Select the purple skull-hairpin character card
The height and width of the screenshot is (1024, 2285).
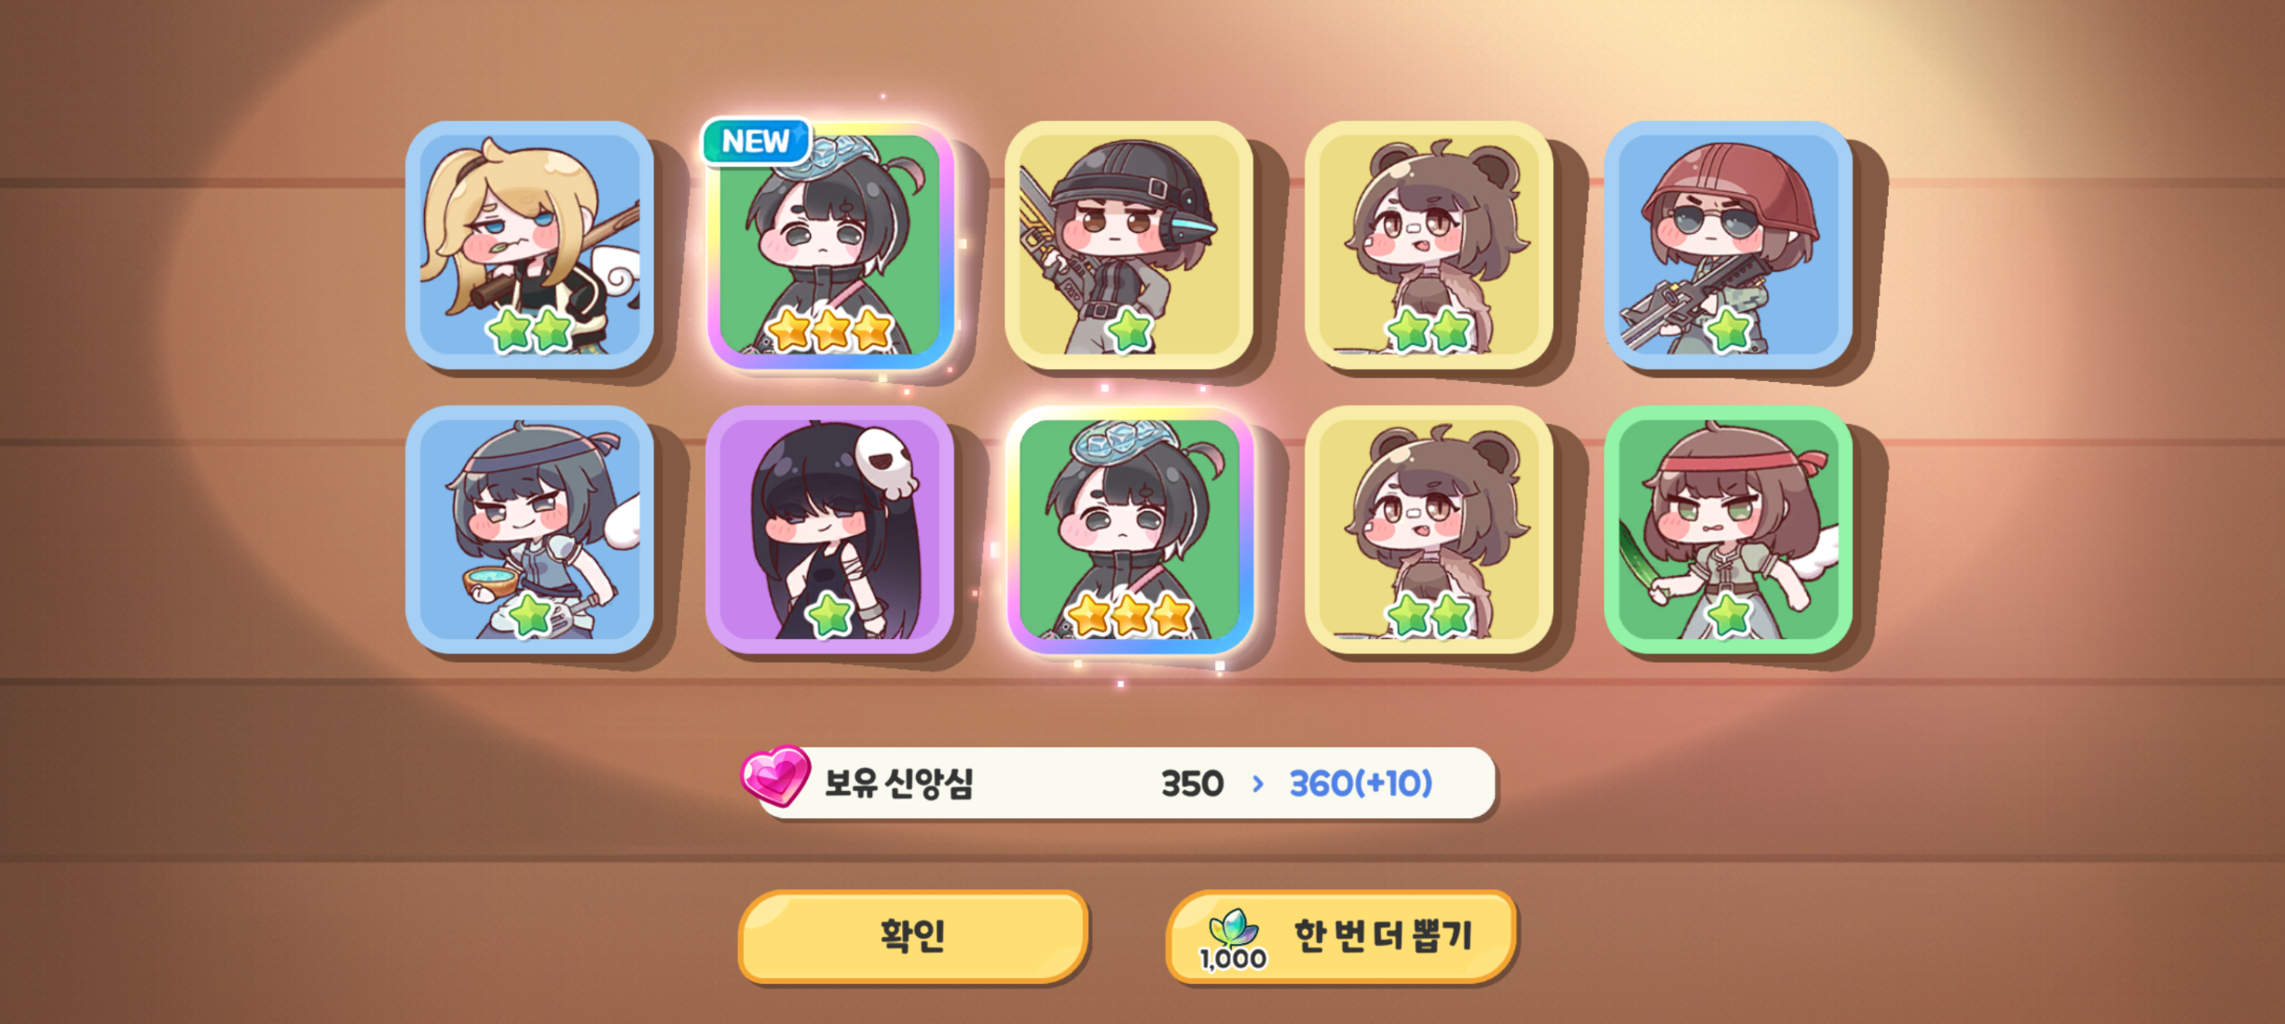(829, 529)
